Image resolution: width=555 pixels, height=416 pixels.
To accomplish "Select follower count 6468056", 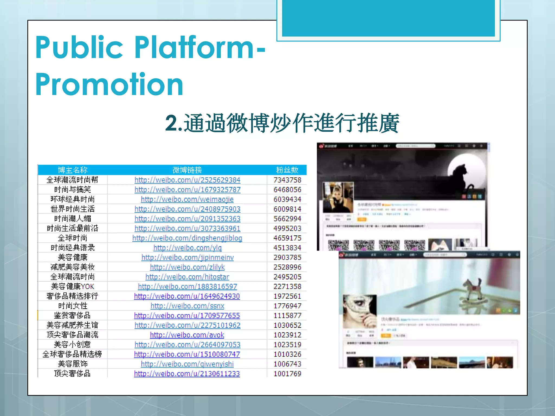I will (x=287, y=190).
